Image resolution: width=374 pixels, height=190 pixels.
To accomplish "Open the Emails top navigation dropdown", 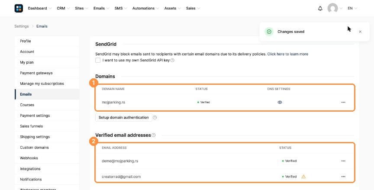I will pos(101,8).
